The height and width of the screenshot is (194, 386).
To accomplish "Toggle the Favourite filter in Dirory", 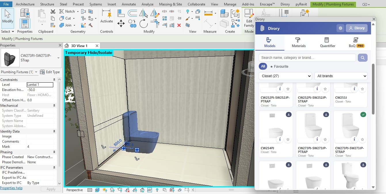I will pyautogui.click(x=279, y=67).
